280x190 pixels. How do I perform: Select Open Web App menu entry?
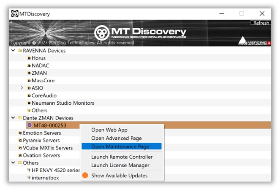pos(109,130)
